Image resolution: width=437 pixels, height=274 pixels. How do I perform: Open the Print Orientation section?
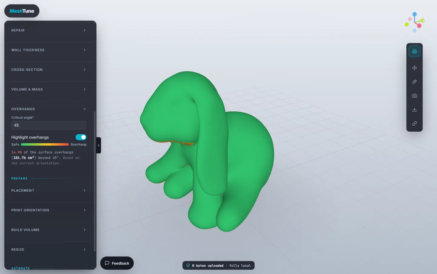pos(49,210)
